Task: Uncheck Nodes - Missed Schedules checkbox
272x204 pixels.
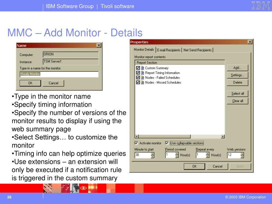Action: pyautogui.click(x=138, y=82)
